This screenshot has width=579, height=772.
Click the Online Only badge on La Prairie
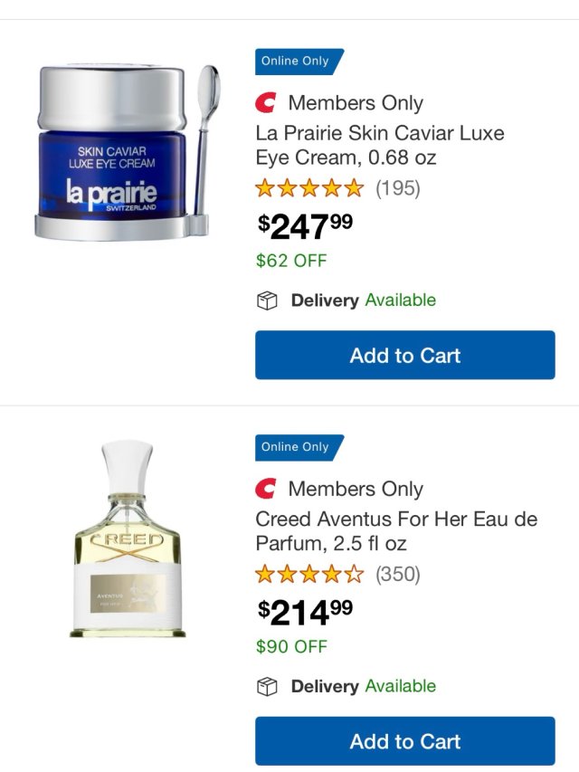pyautogui.click(x=297, y=62)
